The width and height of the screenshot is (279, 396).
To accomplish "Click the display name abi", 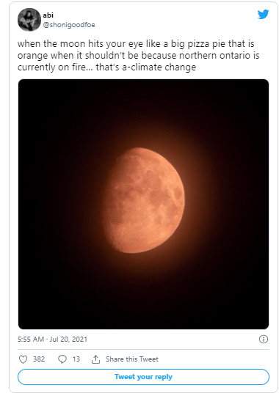I will coord(48,15).
